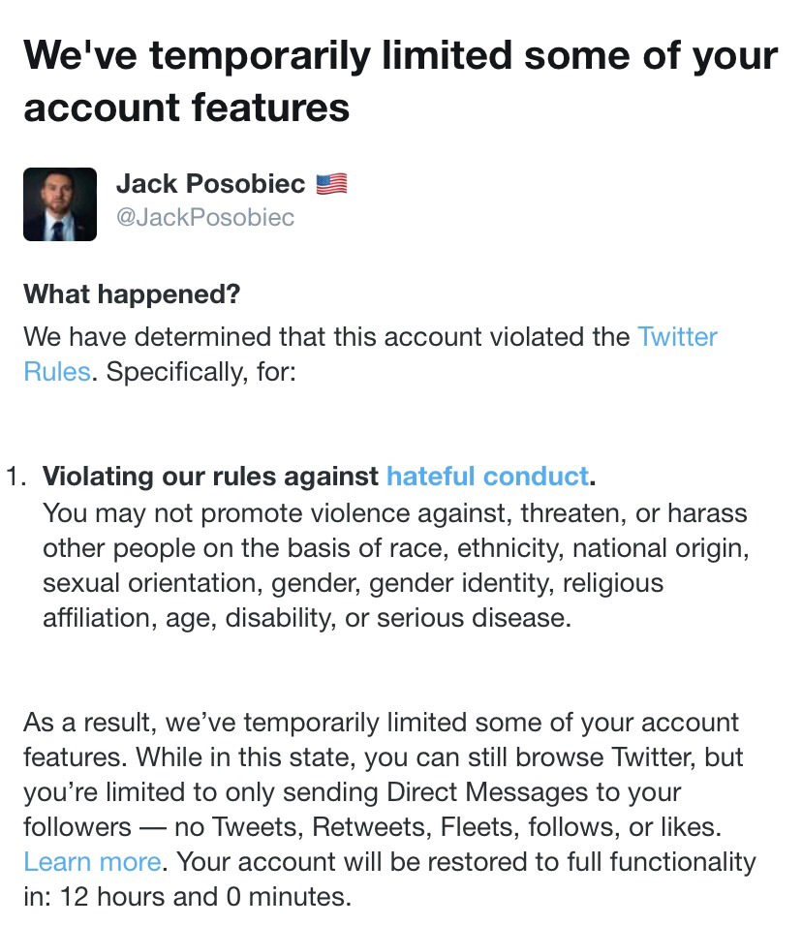Select the list number 1 marker
The image size is (802, 926).
pos(15,476)
